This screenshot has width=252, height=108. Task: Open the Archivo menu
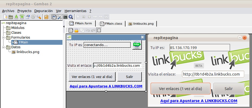click(8, 11)
